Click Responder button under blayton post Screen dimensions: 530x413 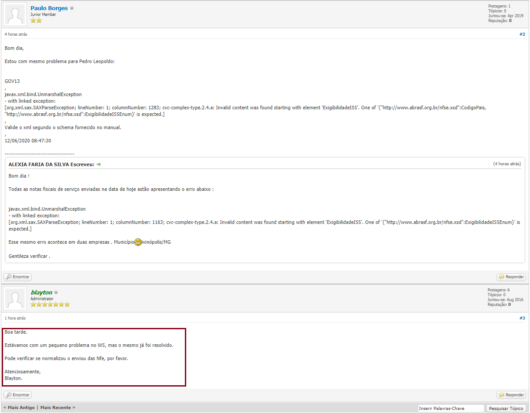(512, 395)
